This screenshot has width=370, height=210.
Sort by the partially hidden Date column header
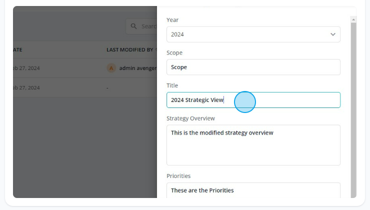(x=17, y=50)
